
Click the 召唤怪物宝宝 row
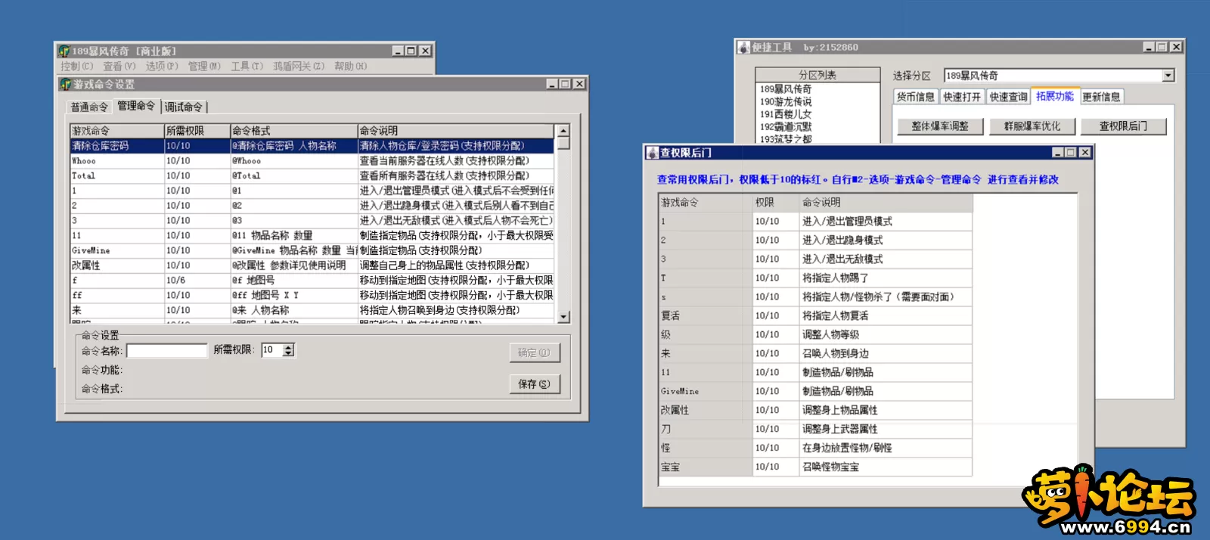pos(815,467)
